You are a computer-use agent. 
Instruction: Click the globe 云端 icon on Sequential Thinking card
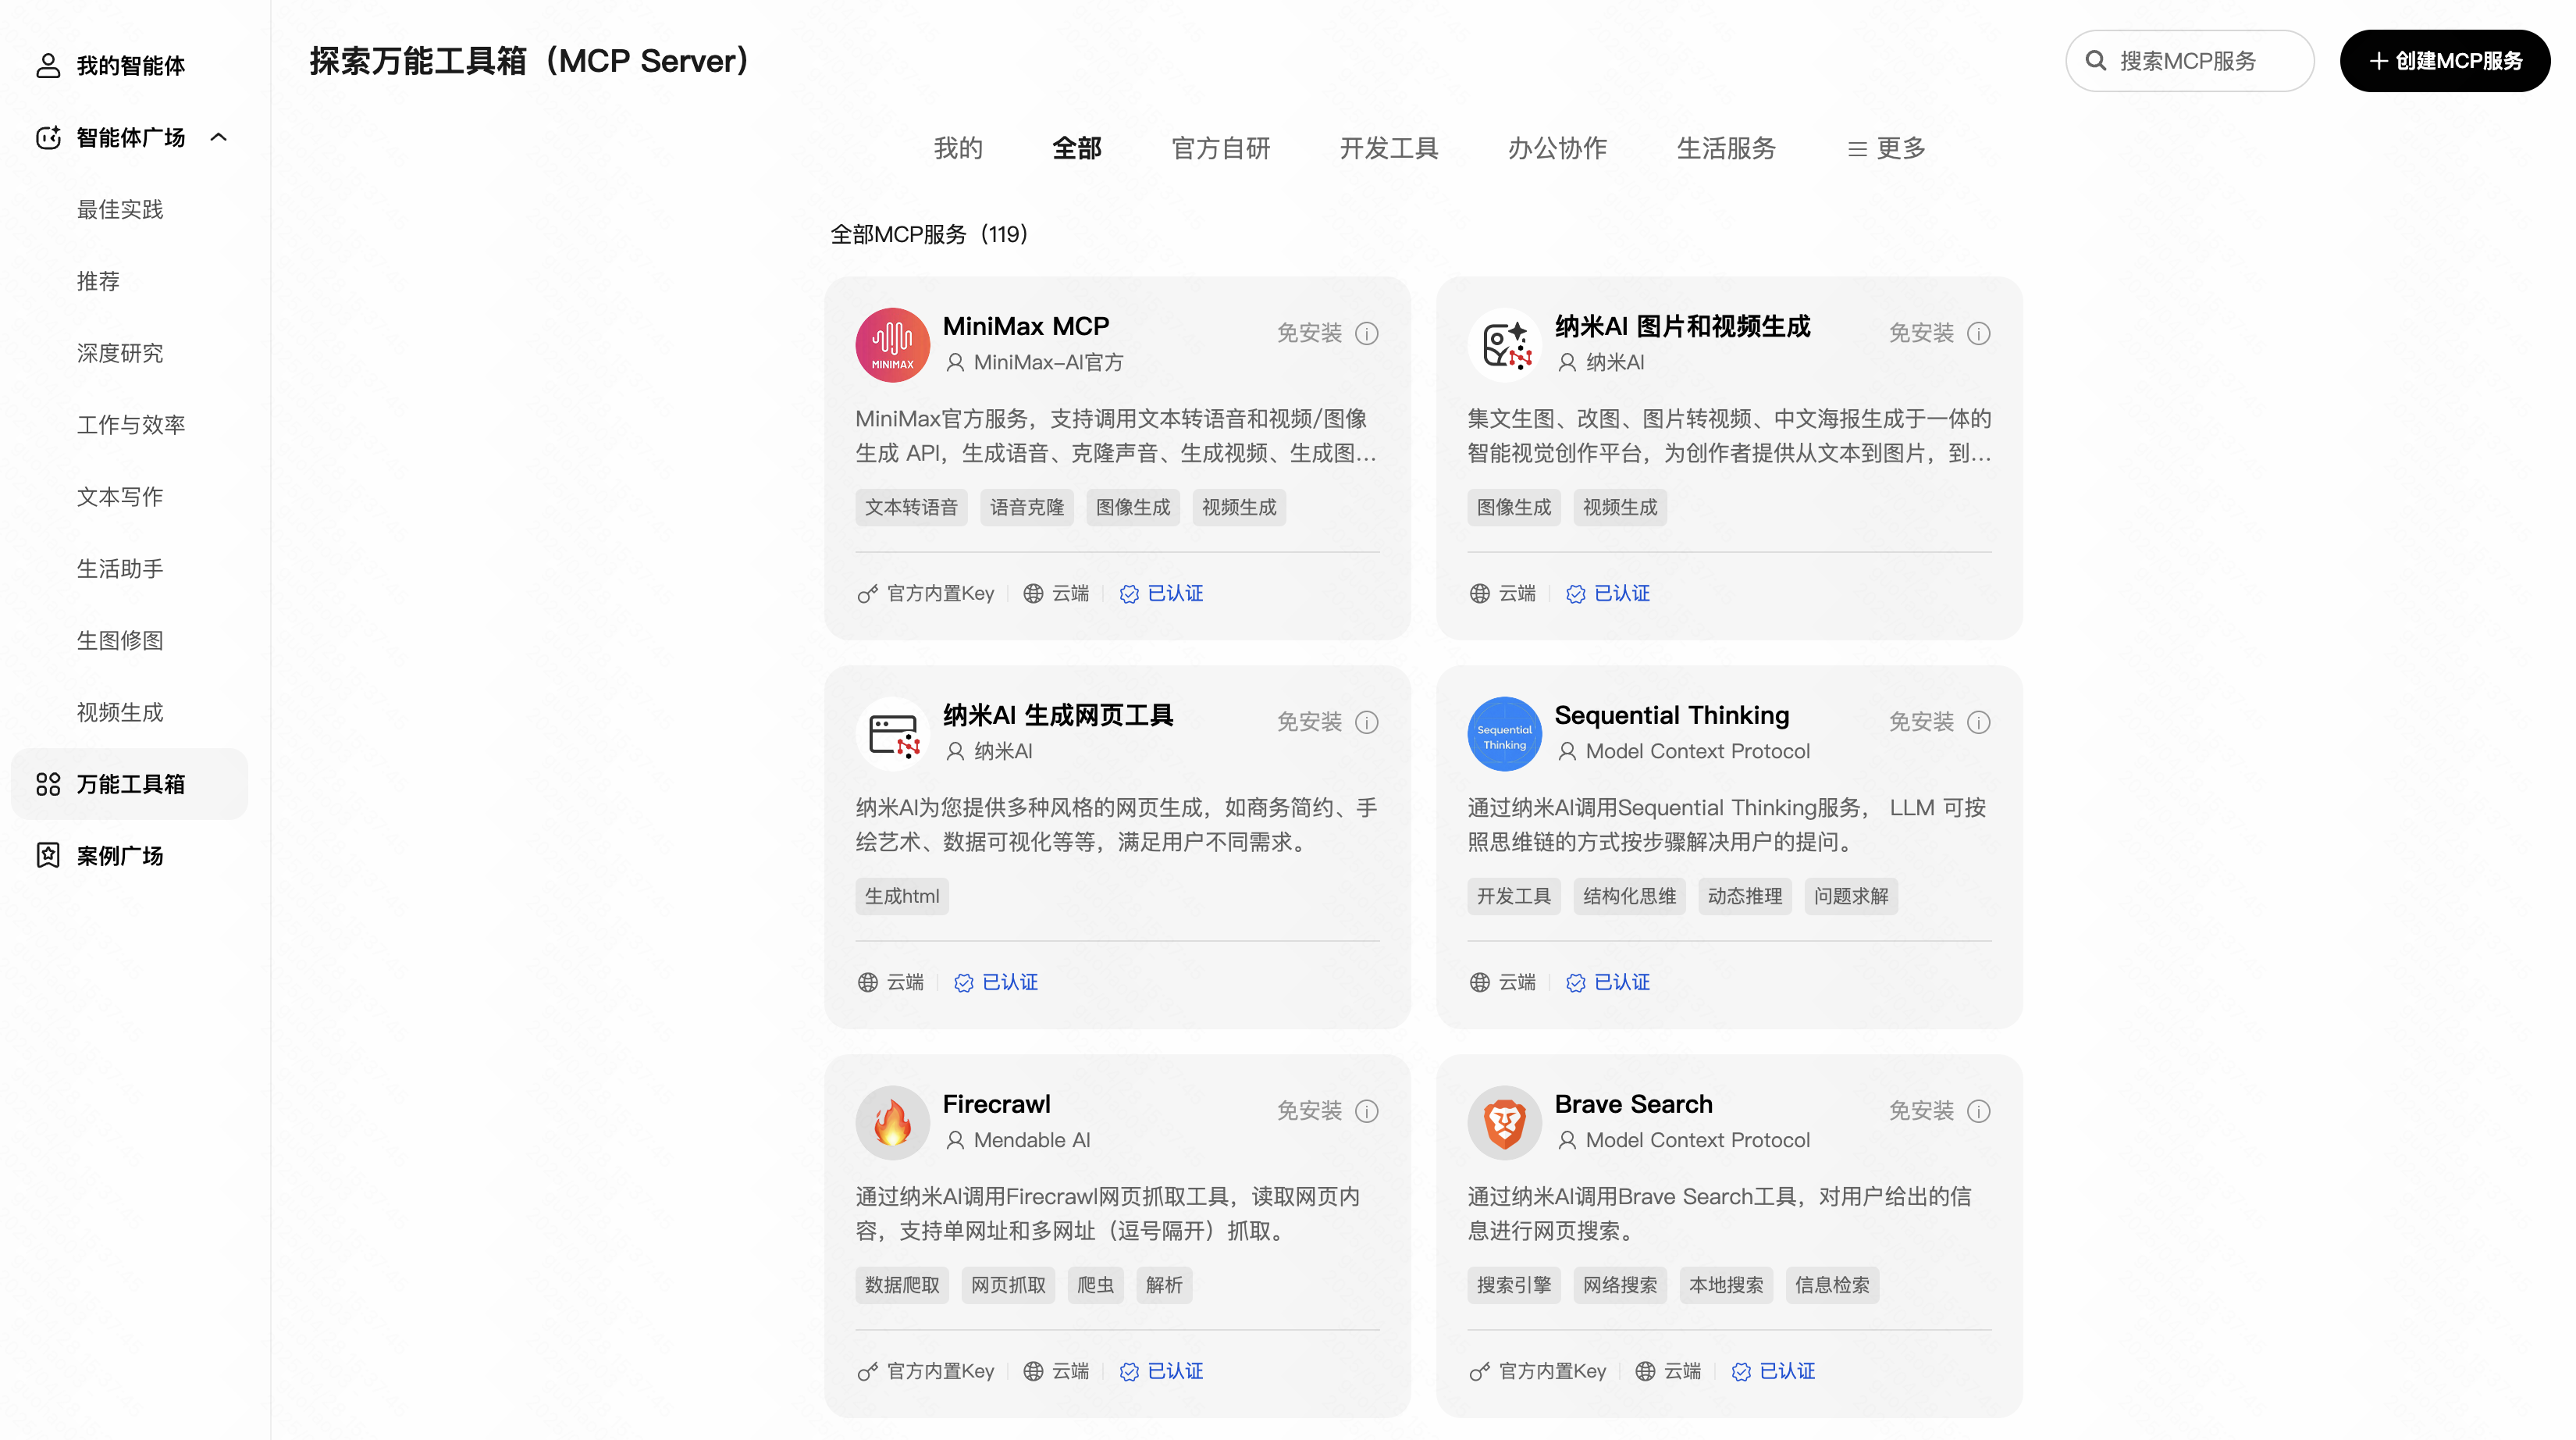(1479, 982)
